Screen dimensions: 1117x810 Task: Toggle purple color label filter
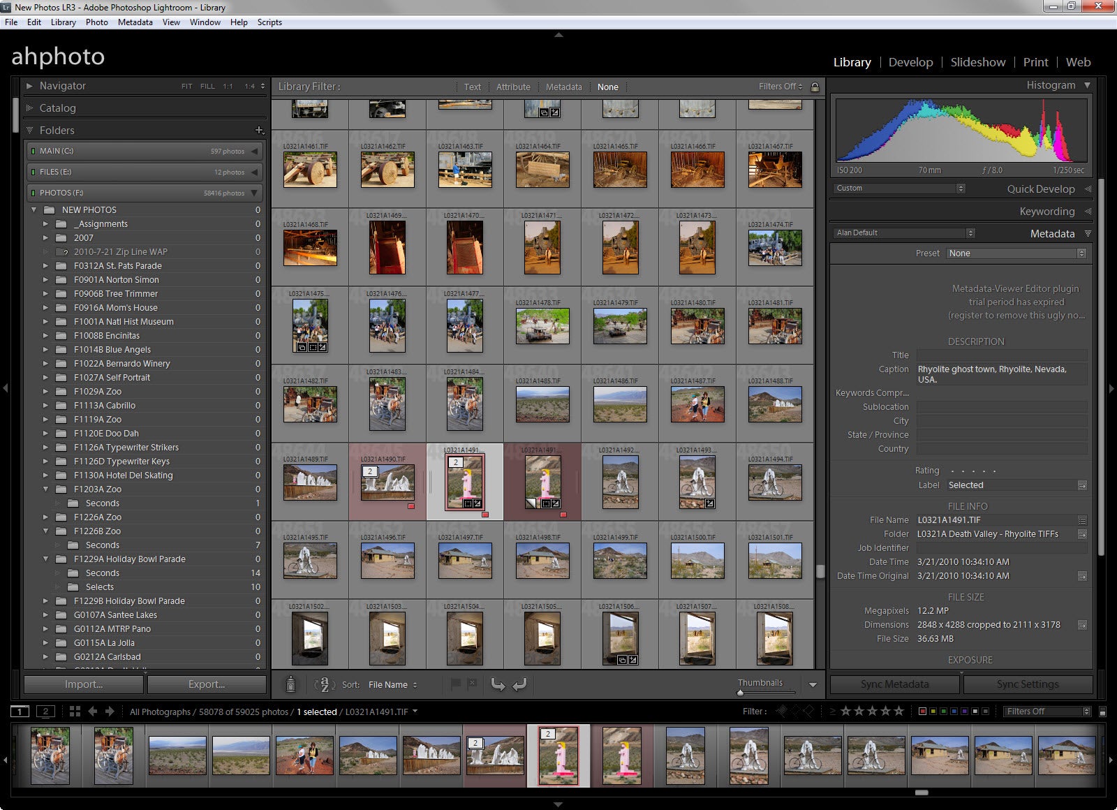coord(964,712)
